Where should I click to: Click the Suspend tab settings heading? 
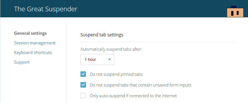(102, 35)
